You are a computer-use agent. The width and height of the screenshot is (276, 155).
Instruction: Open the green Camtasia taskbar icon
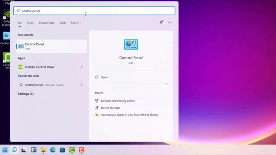point(72,150)
